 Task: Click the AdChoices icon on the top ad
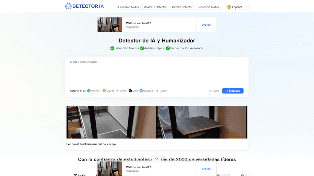pyautogui.click(x=98, y=18)
